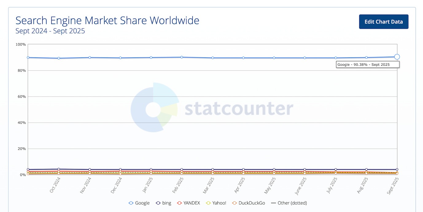Click the subtitle Sept 2024 - Sept 2025

pos(50,31)
